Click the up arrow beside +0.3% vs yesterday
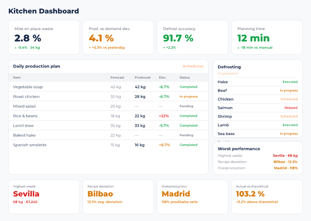 [x=90, y=48]
